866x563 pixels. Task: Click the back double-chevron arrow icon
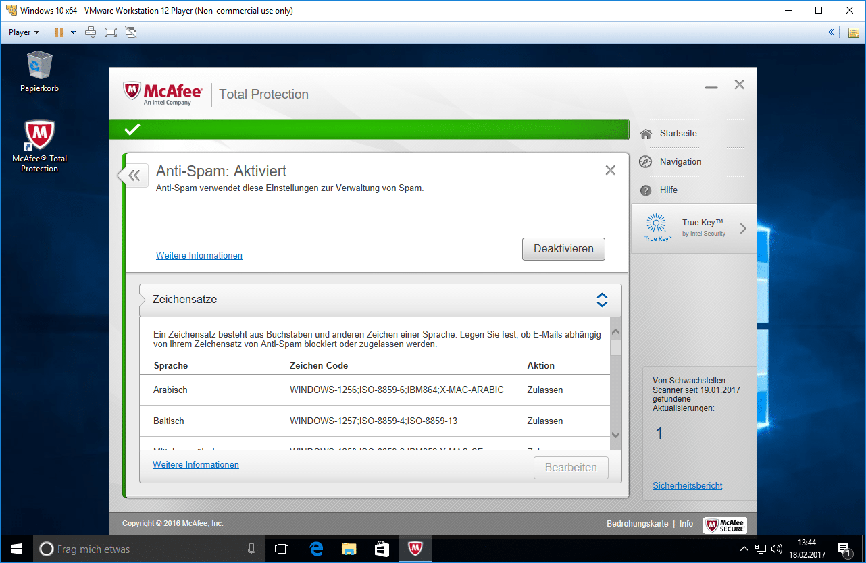point(134,176)
